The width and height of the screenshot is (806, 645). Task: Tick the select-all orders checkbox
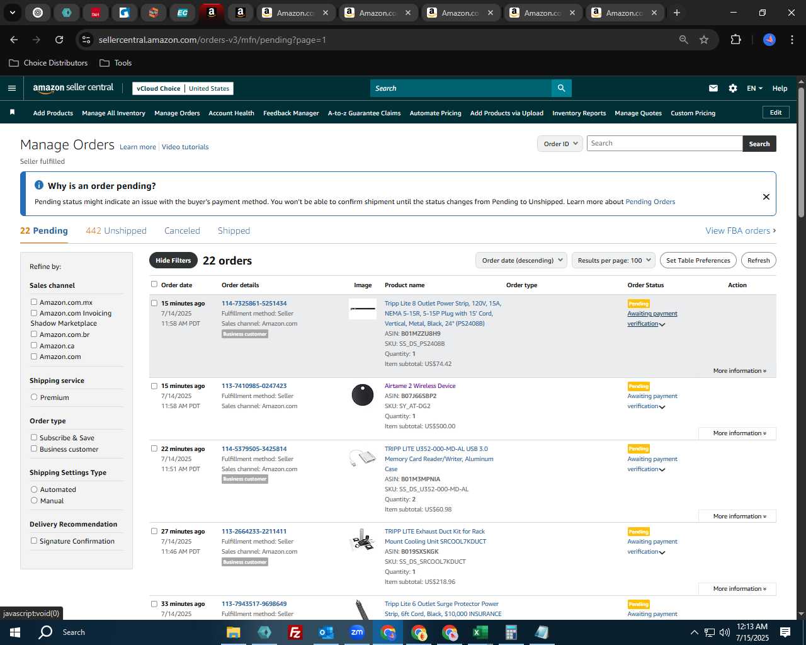point(154,284)
